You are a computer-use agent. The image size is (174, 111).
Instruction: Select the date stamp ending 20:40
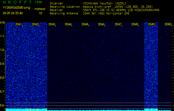(13, 13)
